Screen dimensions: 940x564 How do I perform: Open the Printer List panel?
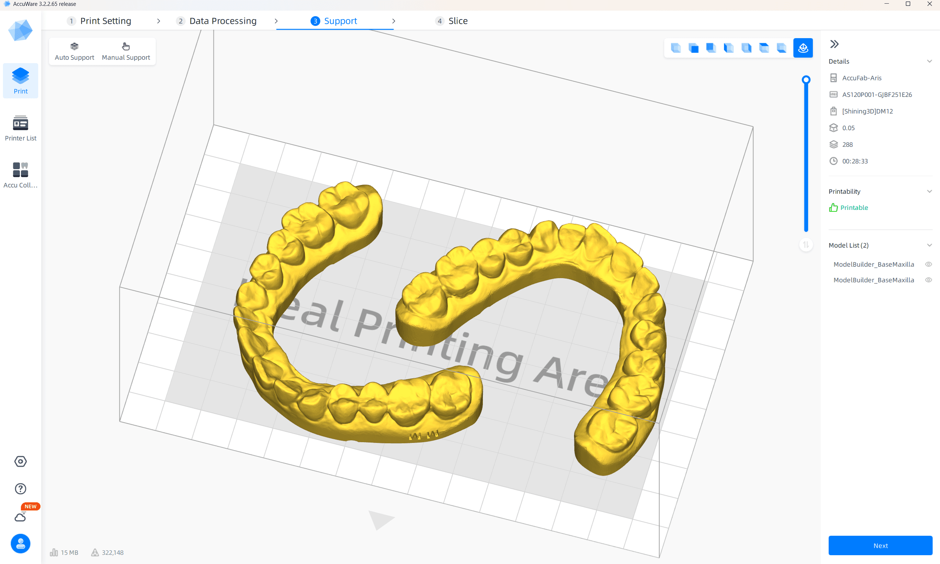click(21, 128)
